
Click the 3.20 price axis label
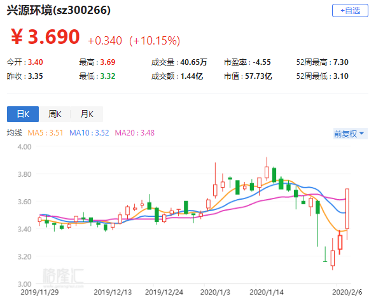(x=24, y=256)
